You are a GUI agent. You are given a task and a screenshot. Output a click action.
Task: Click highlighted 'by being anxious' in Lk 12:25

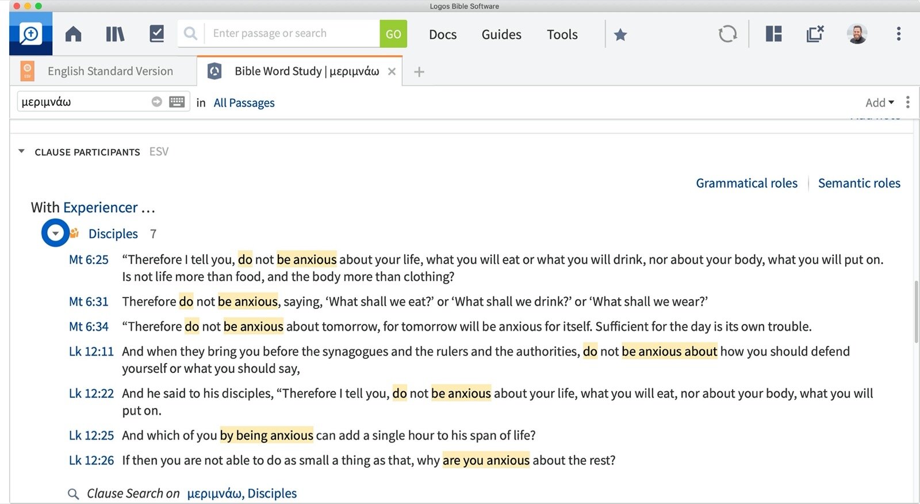pos(267,435)
